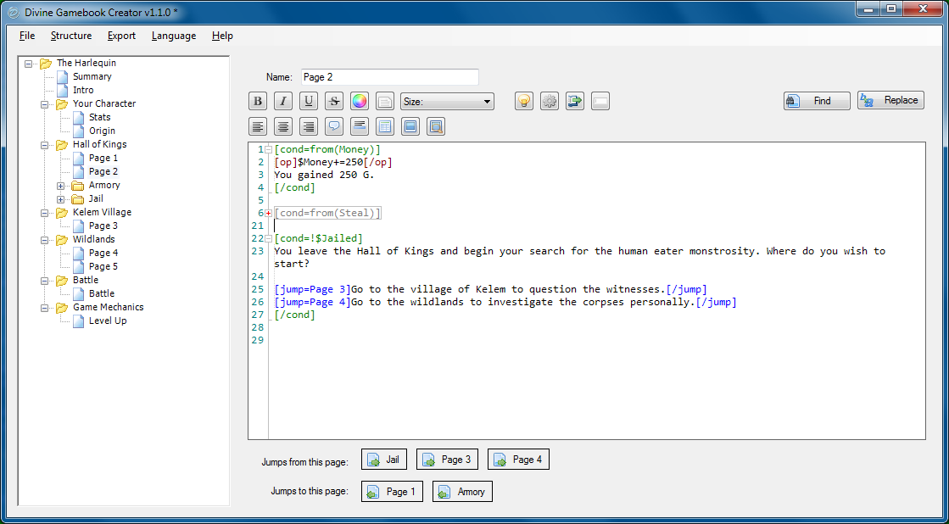The width and height of the screenshot is (949, 524).
Task: Collapse The Harlequin root node
Action: 29,63
